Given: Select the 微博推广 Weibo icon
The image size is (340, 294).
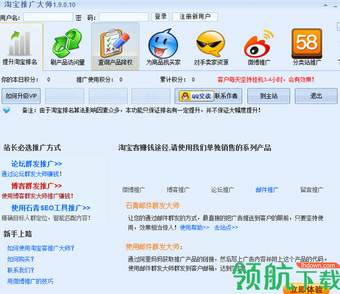Looking at the screenshot, I should [258, 43].
